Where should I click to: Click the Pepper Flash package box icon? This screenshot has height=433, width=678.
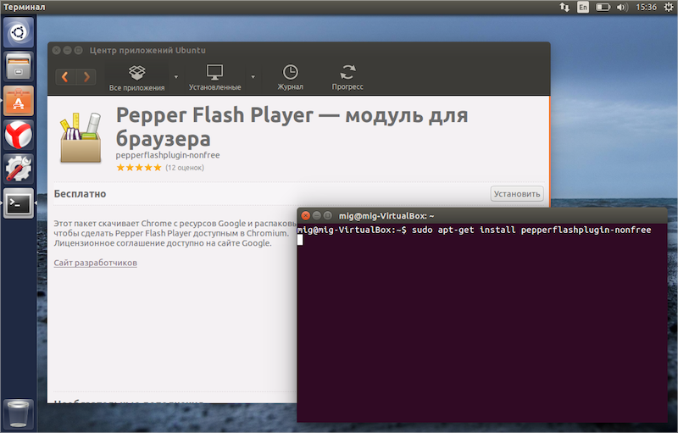click(x=81, y=138)
